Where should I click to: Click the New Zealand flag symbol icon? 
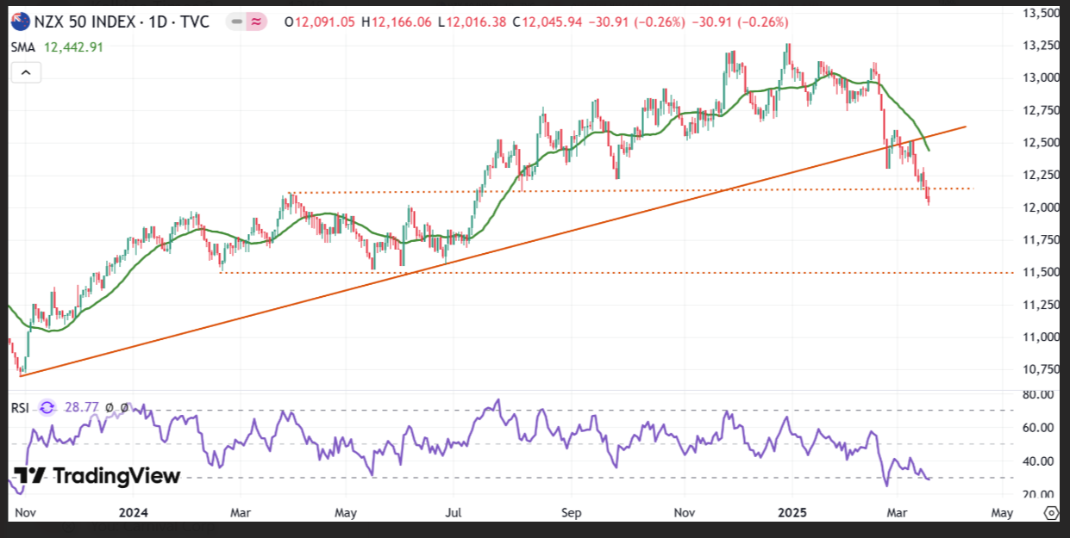(x=21, y=22)
